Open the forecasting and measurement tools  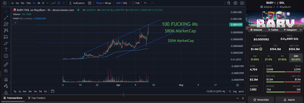click(6, 37)
